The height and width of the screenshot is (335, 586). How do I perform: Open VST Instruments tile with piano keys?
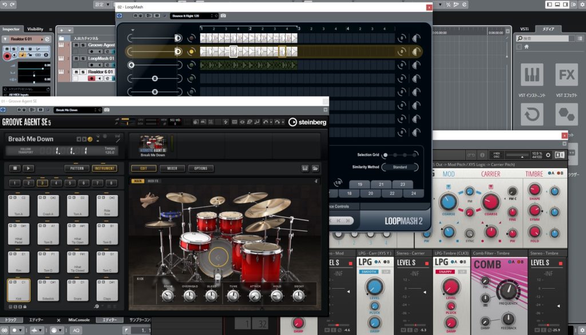coord(532,75)
